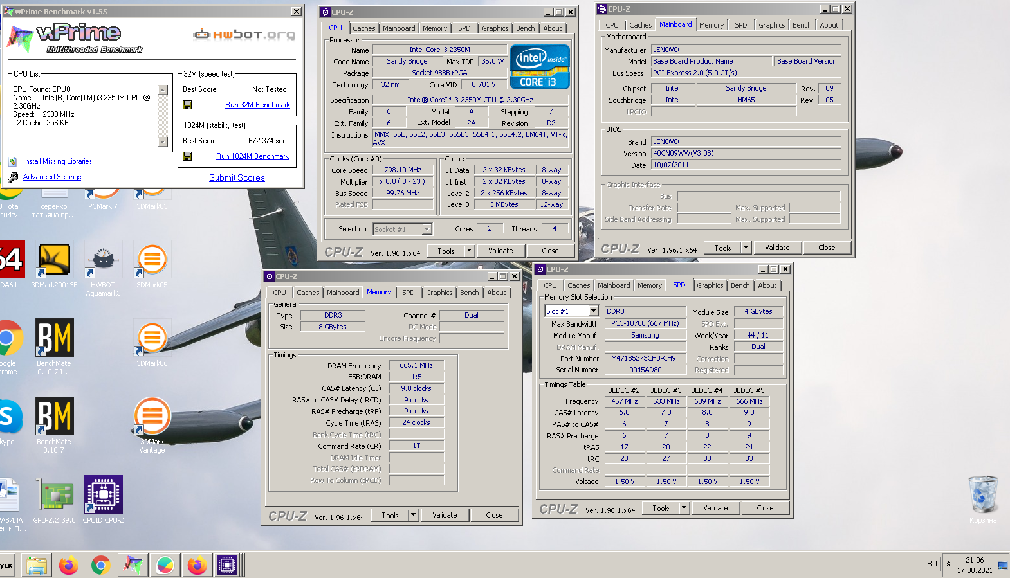
Task: Select Memory tab in Mainboard window
Action: pos(711,25)
